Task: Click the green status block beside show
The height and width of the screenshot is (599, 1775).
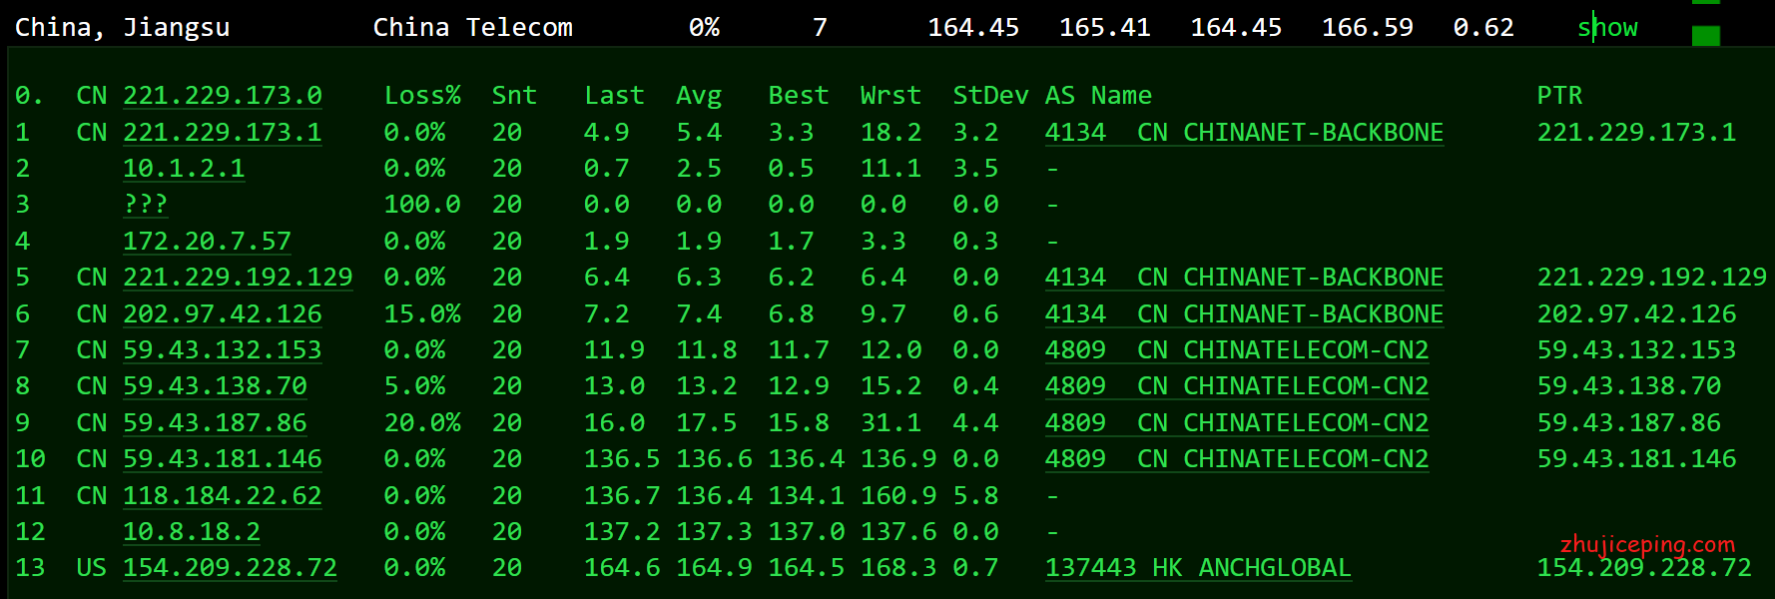Action: point(1706,36)
